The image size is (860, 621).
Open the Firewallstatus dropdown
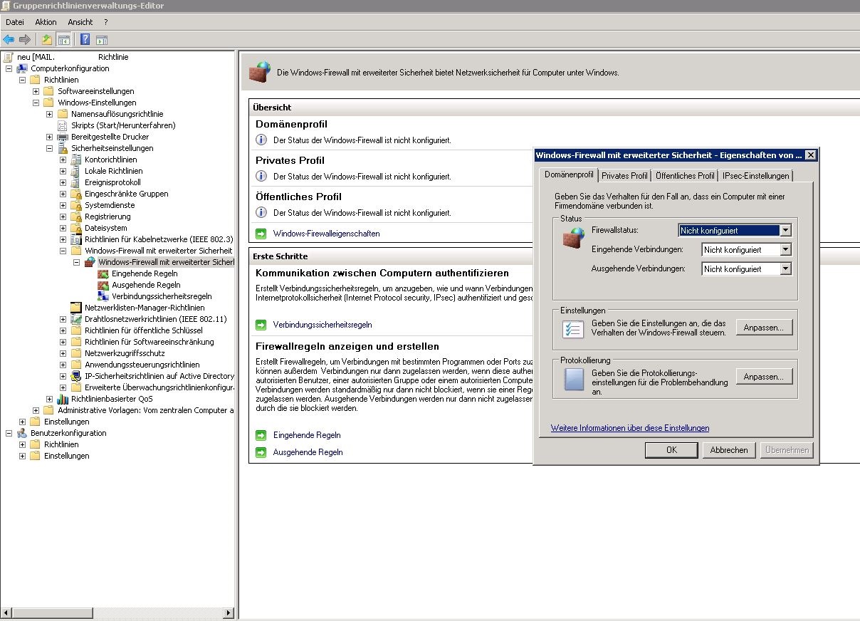coord(785,231)
